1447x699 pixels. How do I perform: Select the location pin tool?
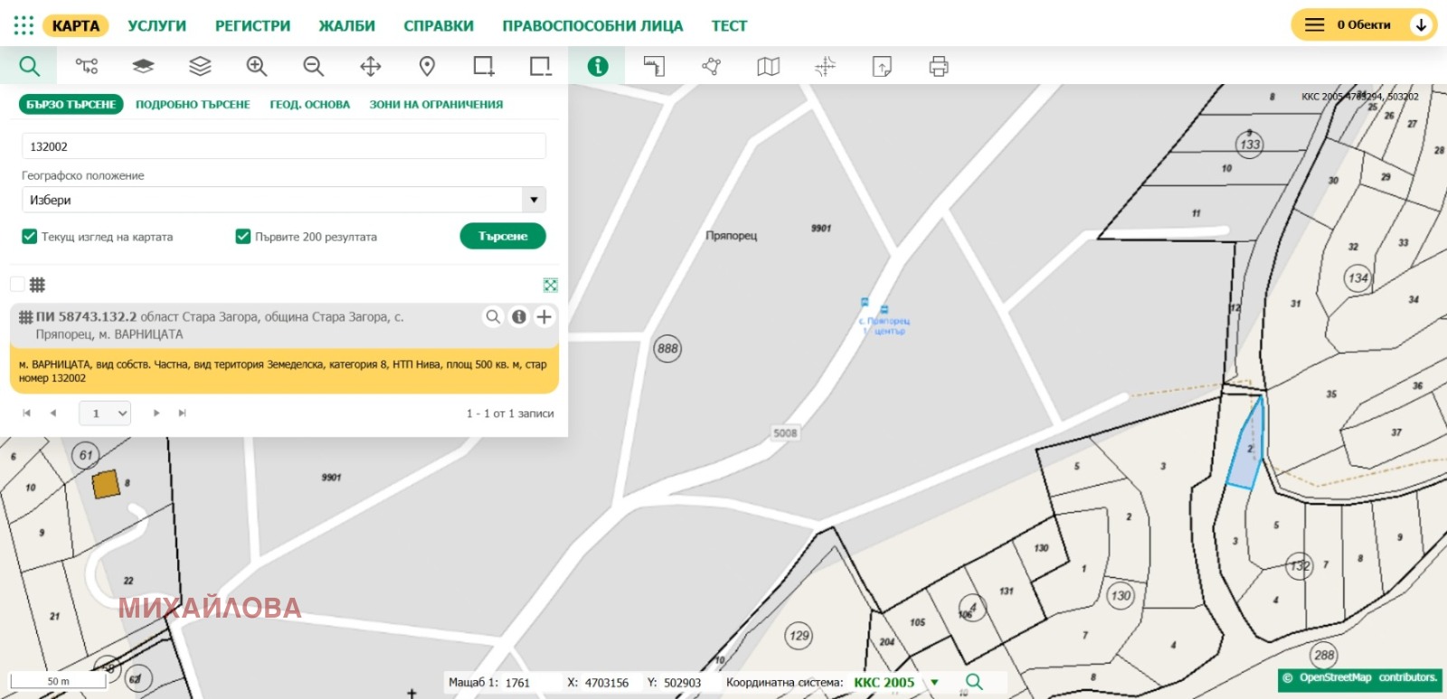tap(427, 66)
